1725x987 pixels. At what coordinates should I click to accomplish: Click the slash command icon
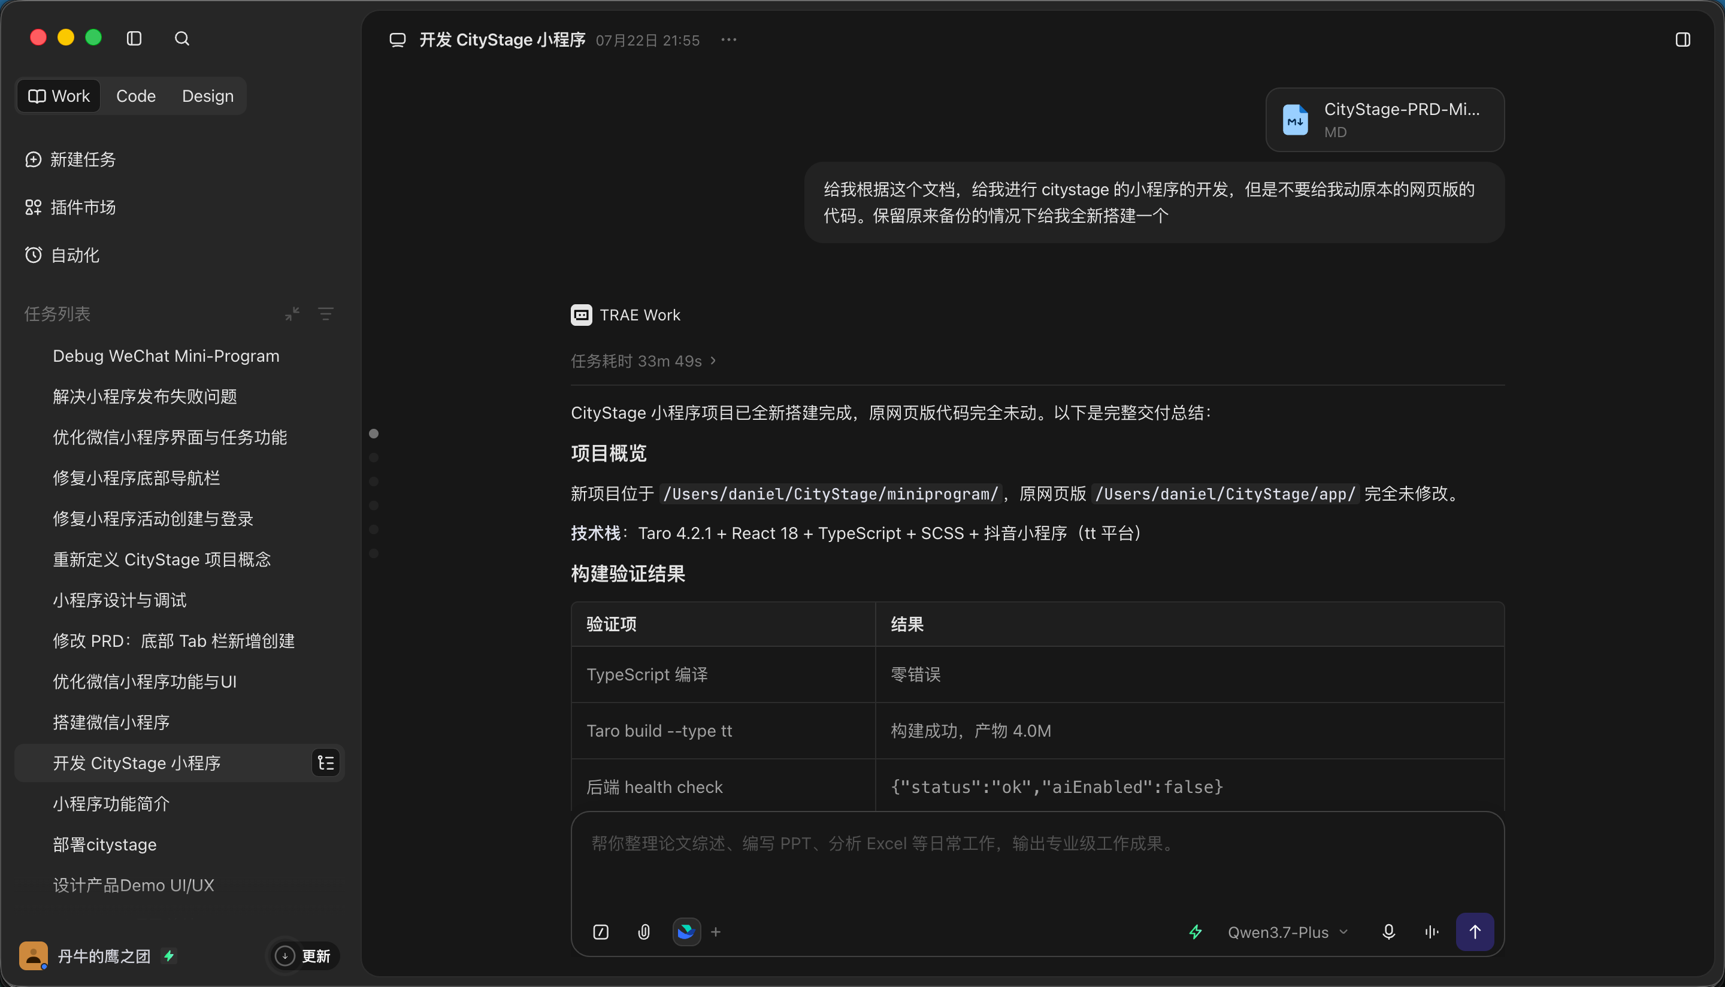601,932
